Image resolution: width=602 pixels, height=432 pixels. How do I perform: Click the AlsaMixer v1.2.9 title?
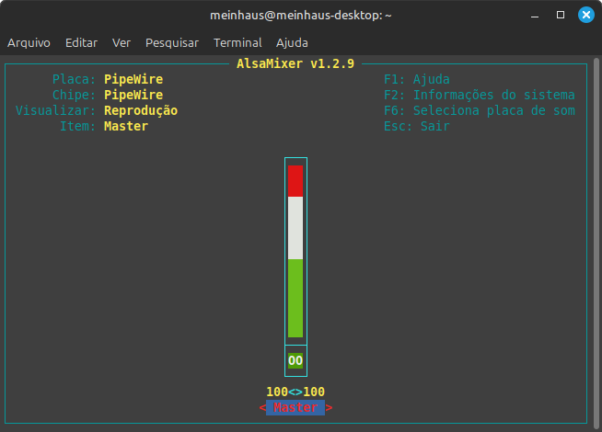click(x=295, y=63)
